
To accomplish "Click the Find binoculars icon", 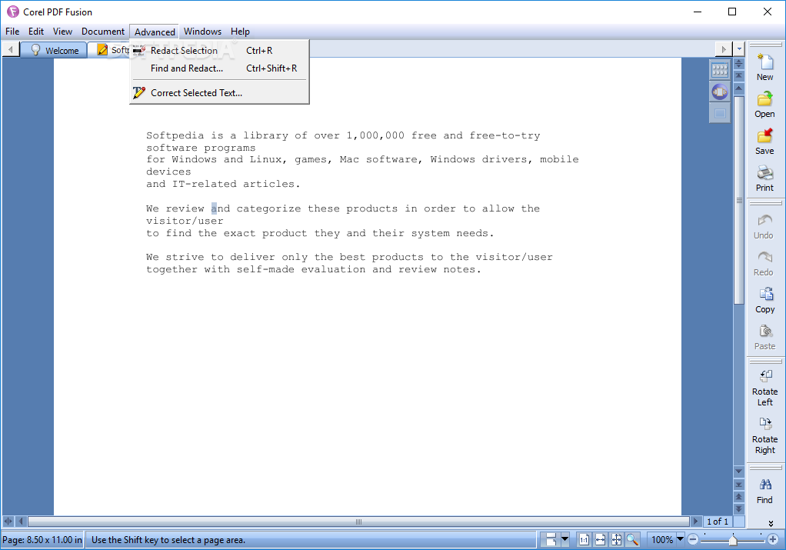I will pyautogui.click(x=765, y=485).
